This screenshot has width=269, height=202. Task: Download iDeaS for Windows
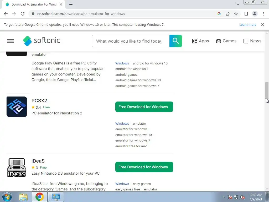144,167
